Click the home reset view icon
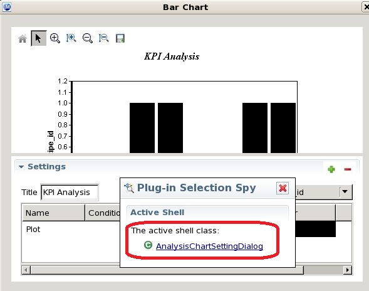 click(23, 38)
